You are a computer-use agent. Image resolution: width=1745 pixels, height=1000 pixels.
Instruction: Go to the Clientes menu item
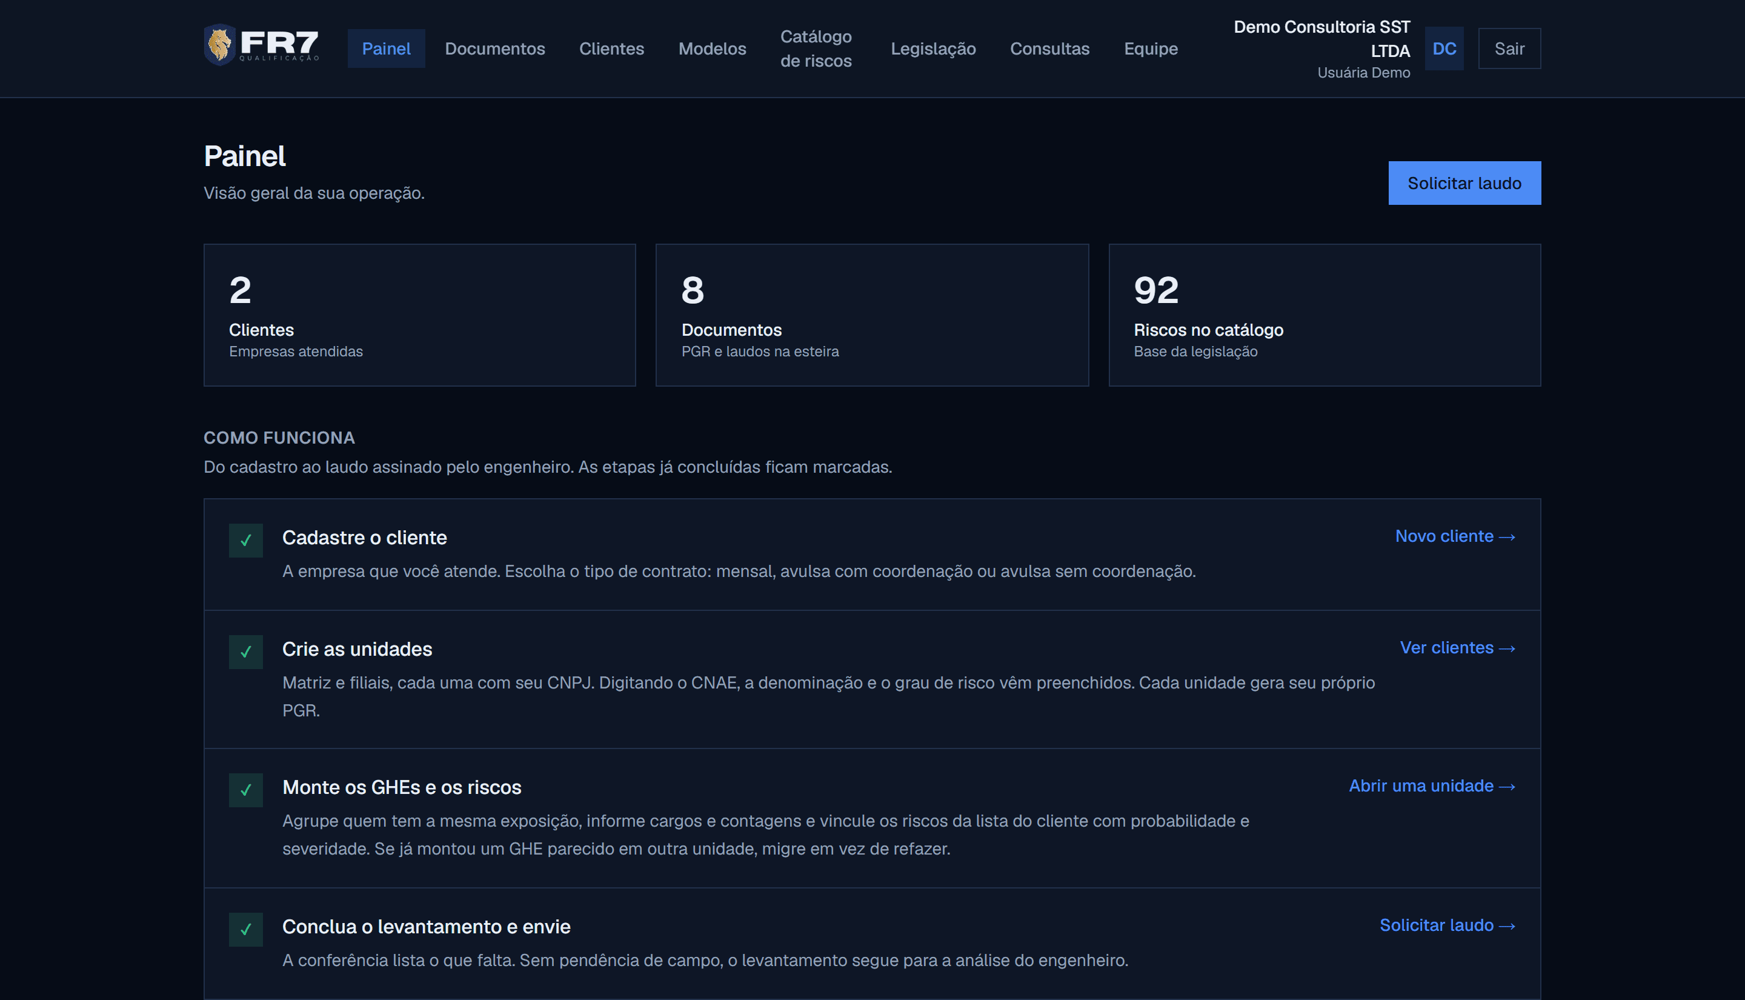[x=611, y=48]
